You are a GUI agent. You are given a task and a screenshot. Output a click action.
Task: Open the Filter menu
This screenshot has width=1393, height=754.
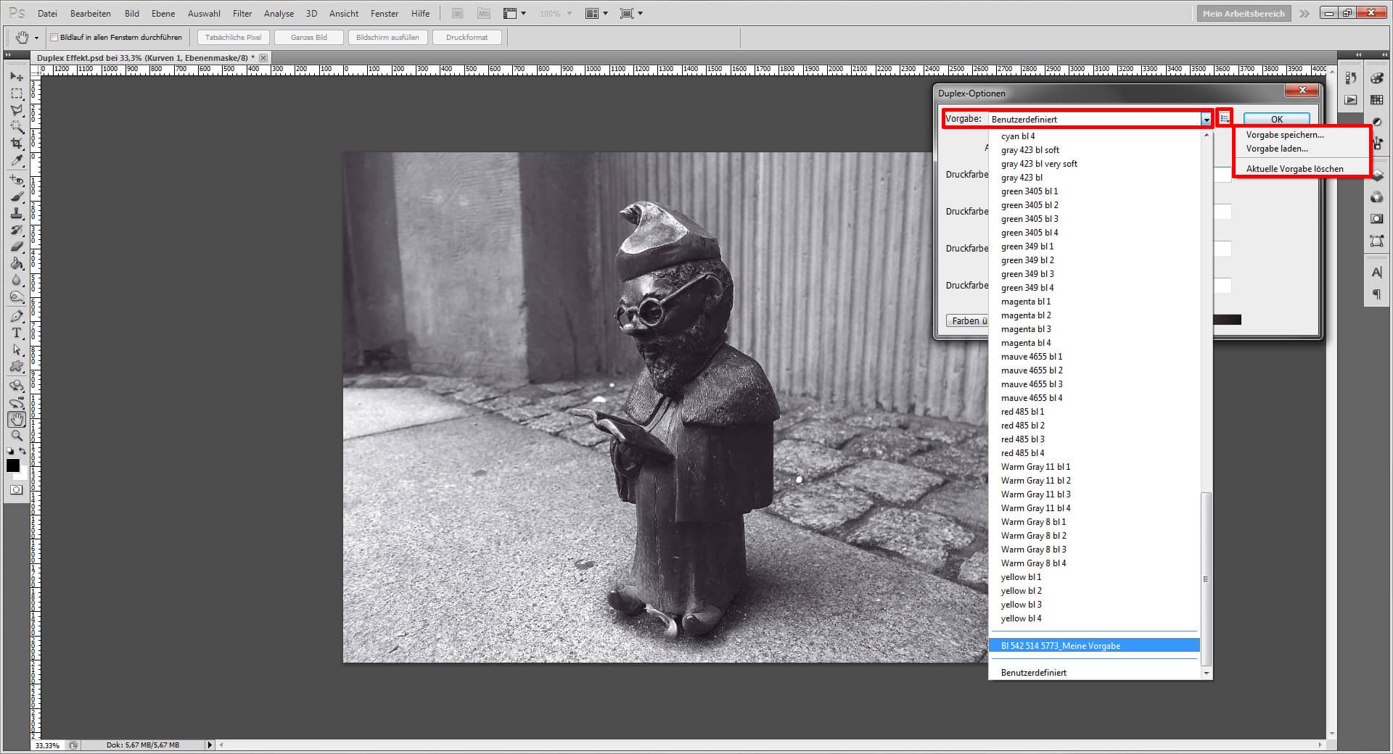242,13
